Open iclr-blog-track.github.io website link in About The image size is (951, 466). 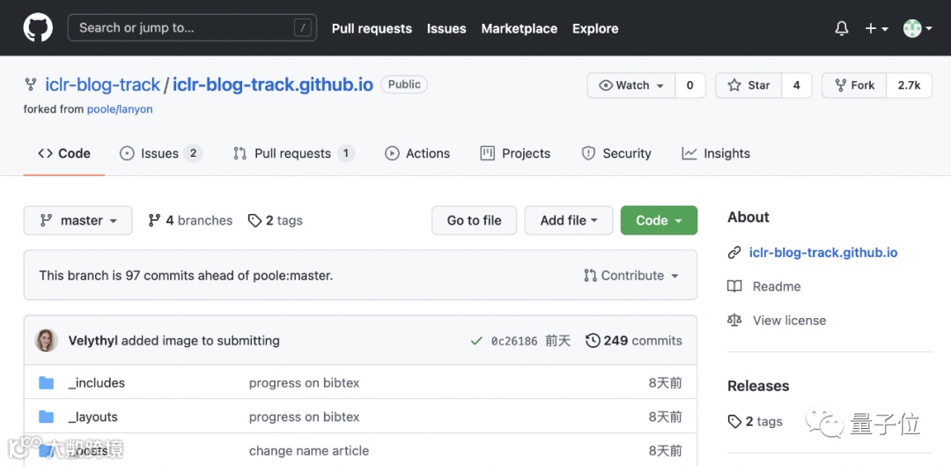click(x=823, y=253)
